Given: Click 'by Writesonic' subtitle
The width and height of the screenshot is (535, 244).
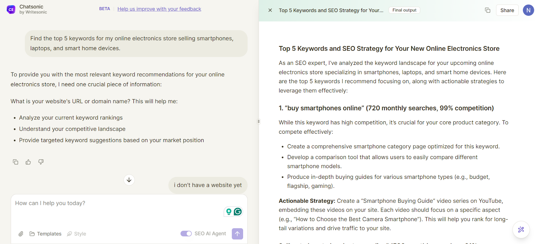Looking at the screenshot, I should [x=33, y=12].
